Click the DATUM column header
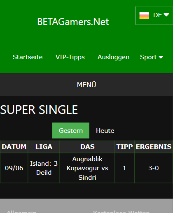Viewport: 173px width, 213px height. (14, 147)
